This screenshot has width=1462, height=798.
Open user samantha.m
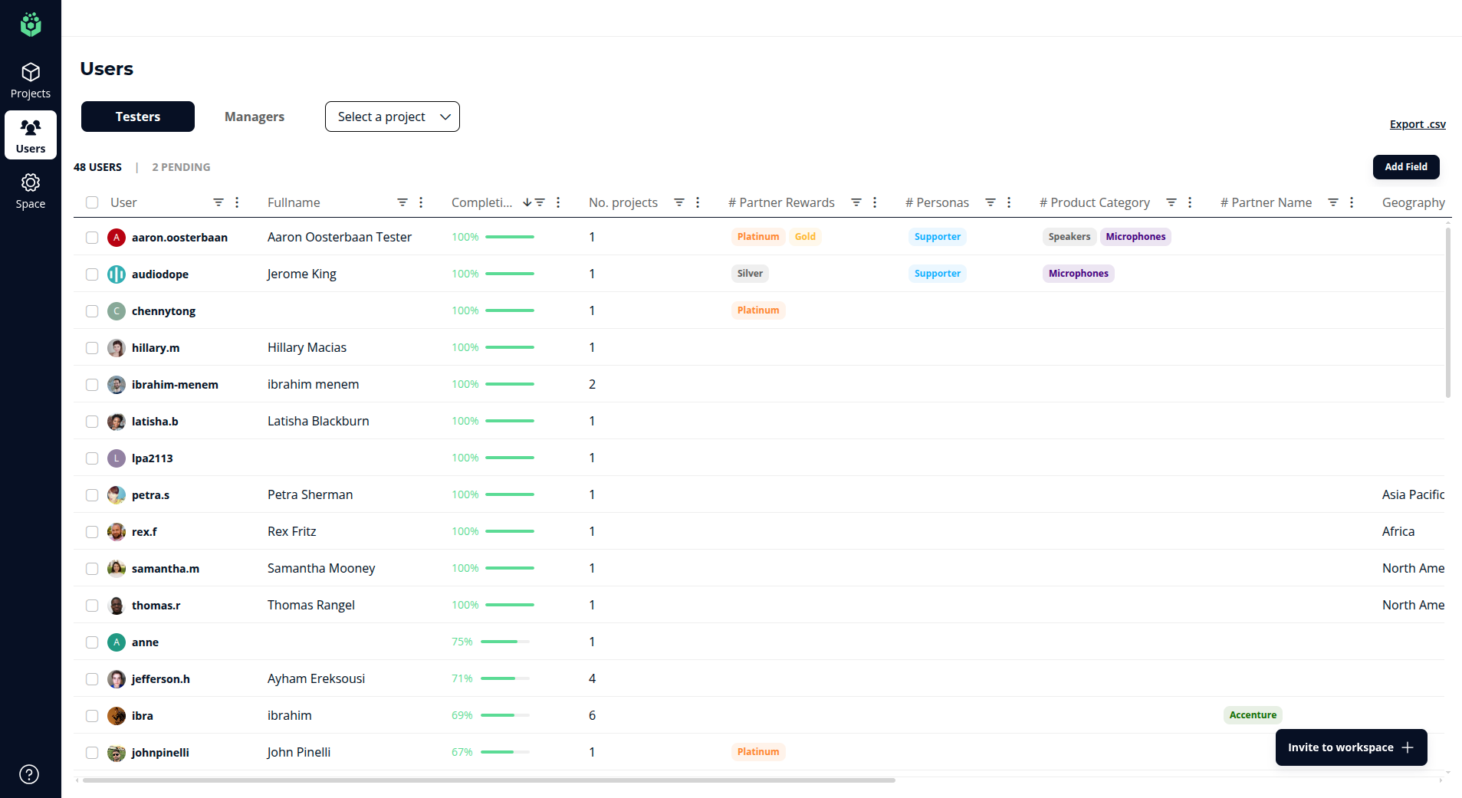pos(166,569)
